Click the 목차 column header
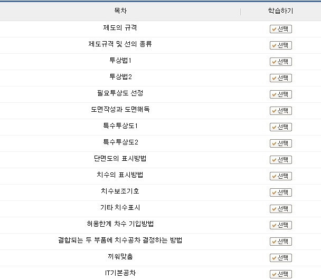The height and width of the screenshot is (280, 321). coord(120,11)
